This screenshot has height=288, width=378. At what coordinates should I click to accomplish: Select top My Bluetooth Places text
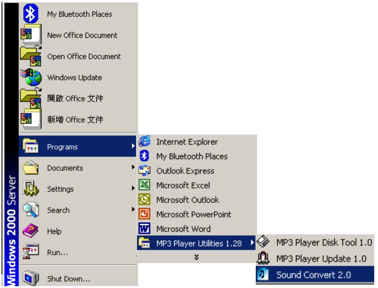pos(79,14)
